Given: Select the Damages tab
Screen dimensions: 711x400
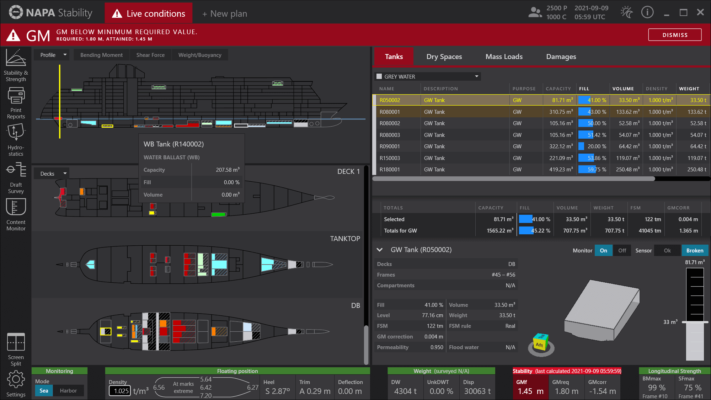Looking at the screenshot, I should tap(561, 57).
